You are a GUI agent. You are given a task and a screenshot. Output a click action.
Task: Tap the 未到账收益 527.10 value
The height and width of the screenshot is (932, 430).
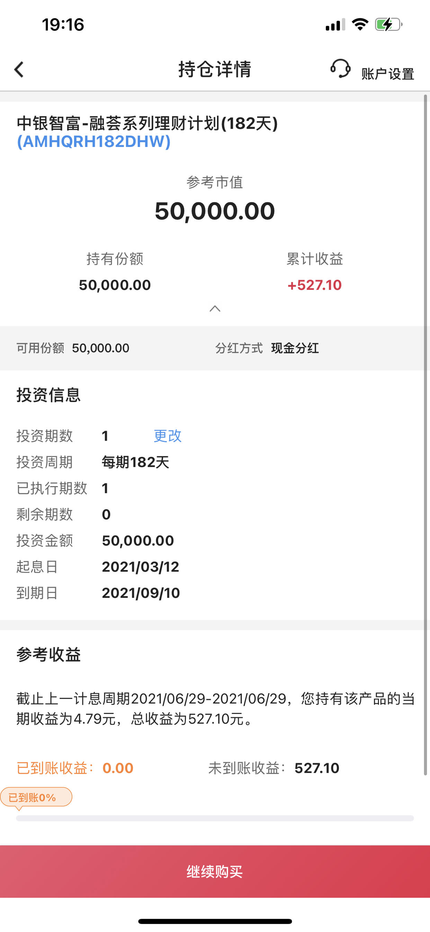(317, 768)
